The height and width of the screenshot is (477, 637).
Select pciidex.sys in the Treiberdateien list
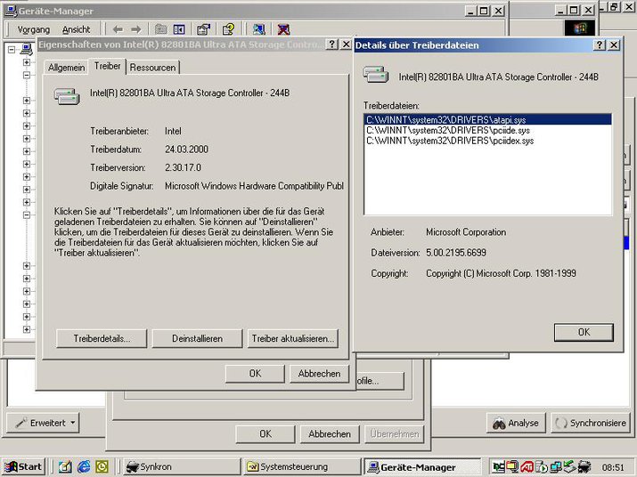coord(488,141)
